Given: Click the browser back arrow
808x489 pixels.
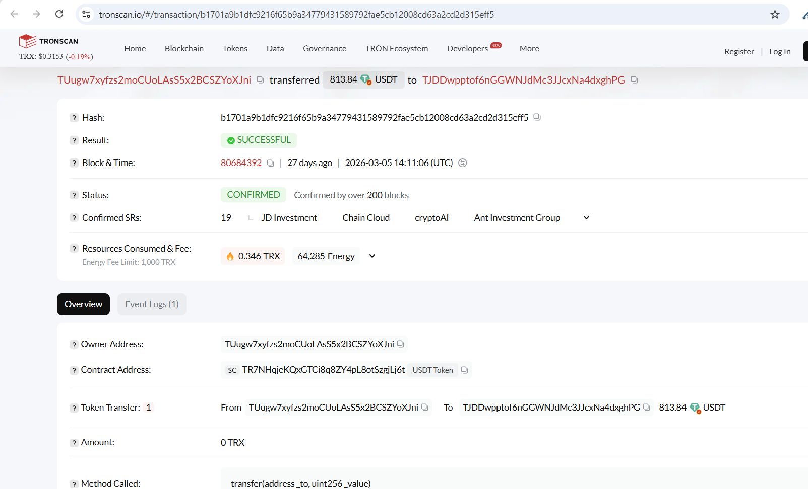Looking at the screenshot, I should click(14, 14).
